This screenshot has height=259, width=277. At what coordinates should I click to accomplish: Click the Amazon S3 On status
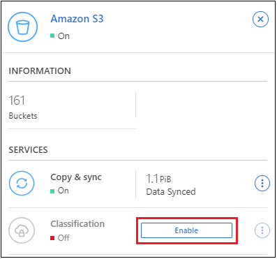[60, 36]
